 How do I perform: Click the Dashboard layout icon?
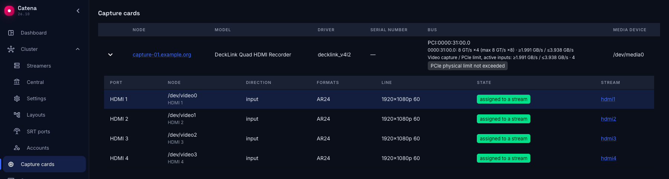[x=11, y=33]
